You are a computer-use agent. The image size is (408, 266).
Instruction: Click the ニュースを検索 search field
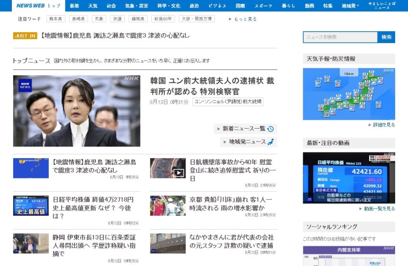(x=340, y=37)
